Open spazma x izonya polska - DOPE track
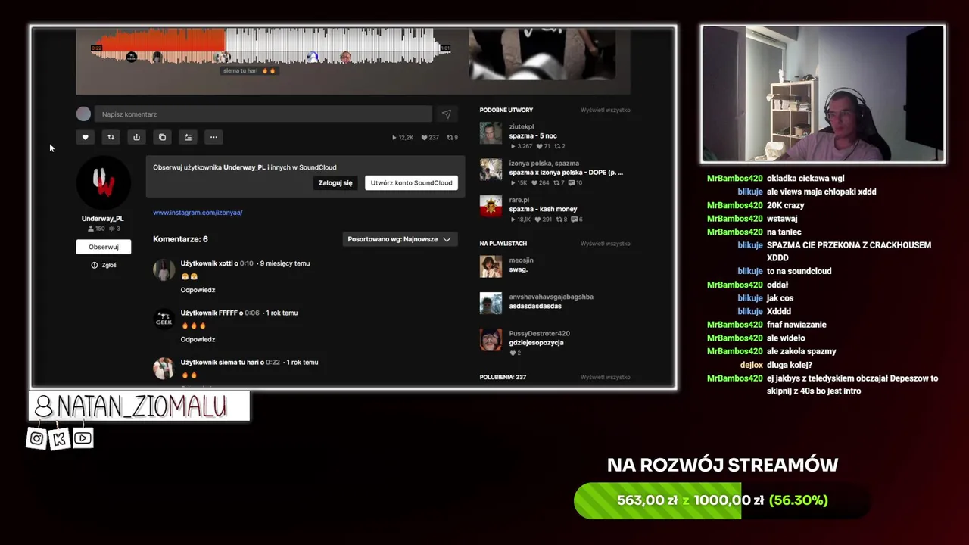 pyautogui.click(x=566, y=173)
